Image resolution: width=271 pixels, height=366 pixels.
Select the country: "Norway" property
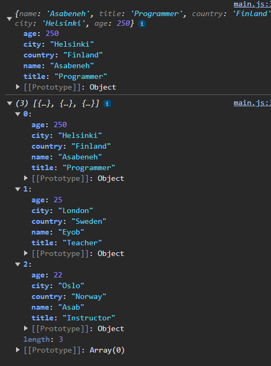click(69, 296)
